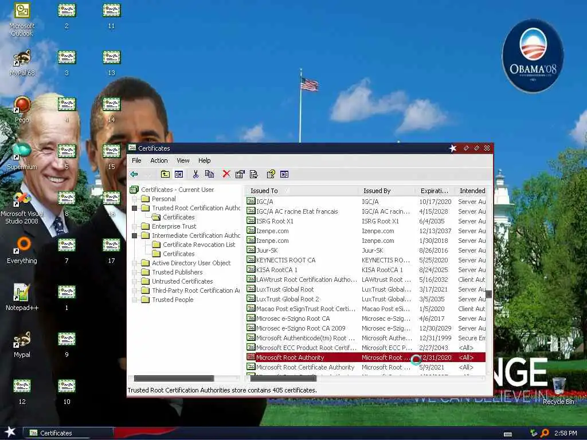Select the ISRG Root X1 certificate row
Viewport: 587px width, 440px height.
click(366, 221)
